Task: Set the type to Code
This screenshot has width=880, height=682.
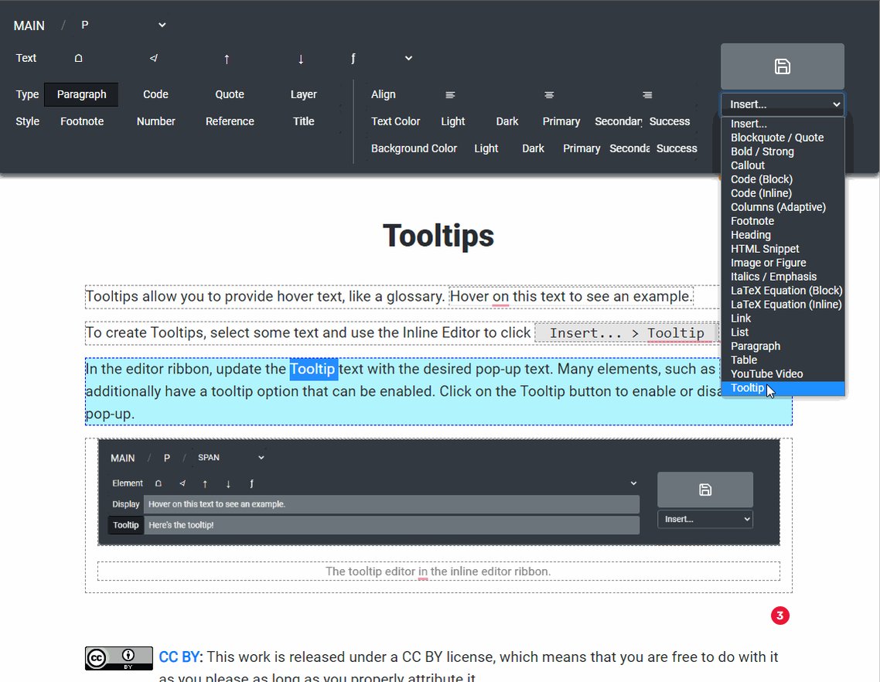Action: pos(155,94)
